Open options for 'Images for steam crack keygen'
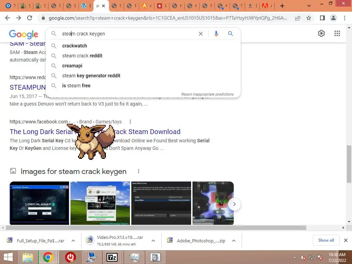The height and width of the screenshot is (264, 352). tap(139, 171)
